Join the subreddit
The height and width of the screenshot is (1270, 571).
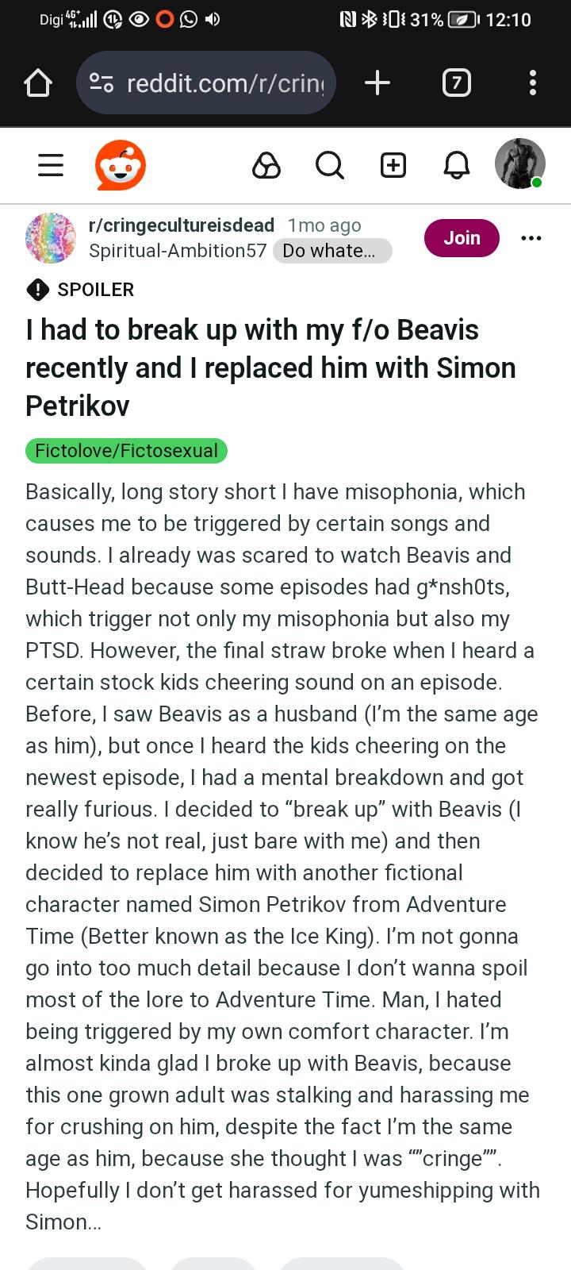coord(462,238)
